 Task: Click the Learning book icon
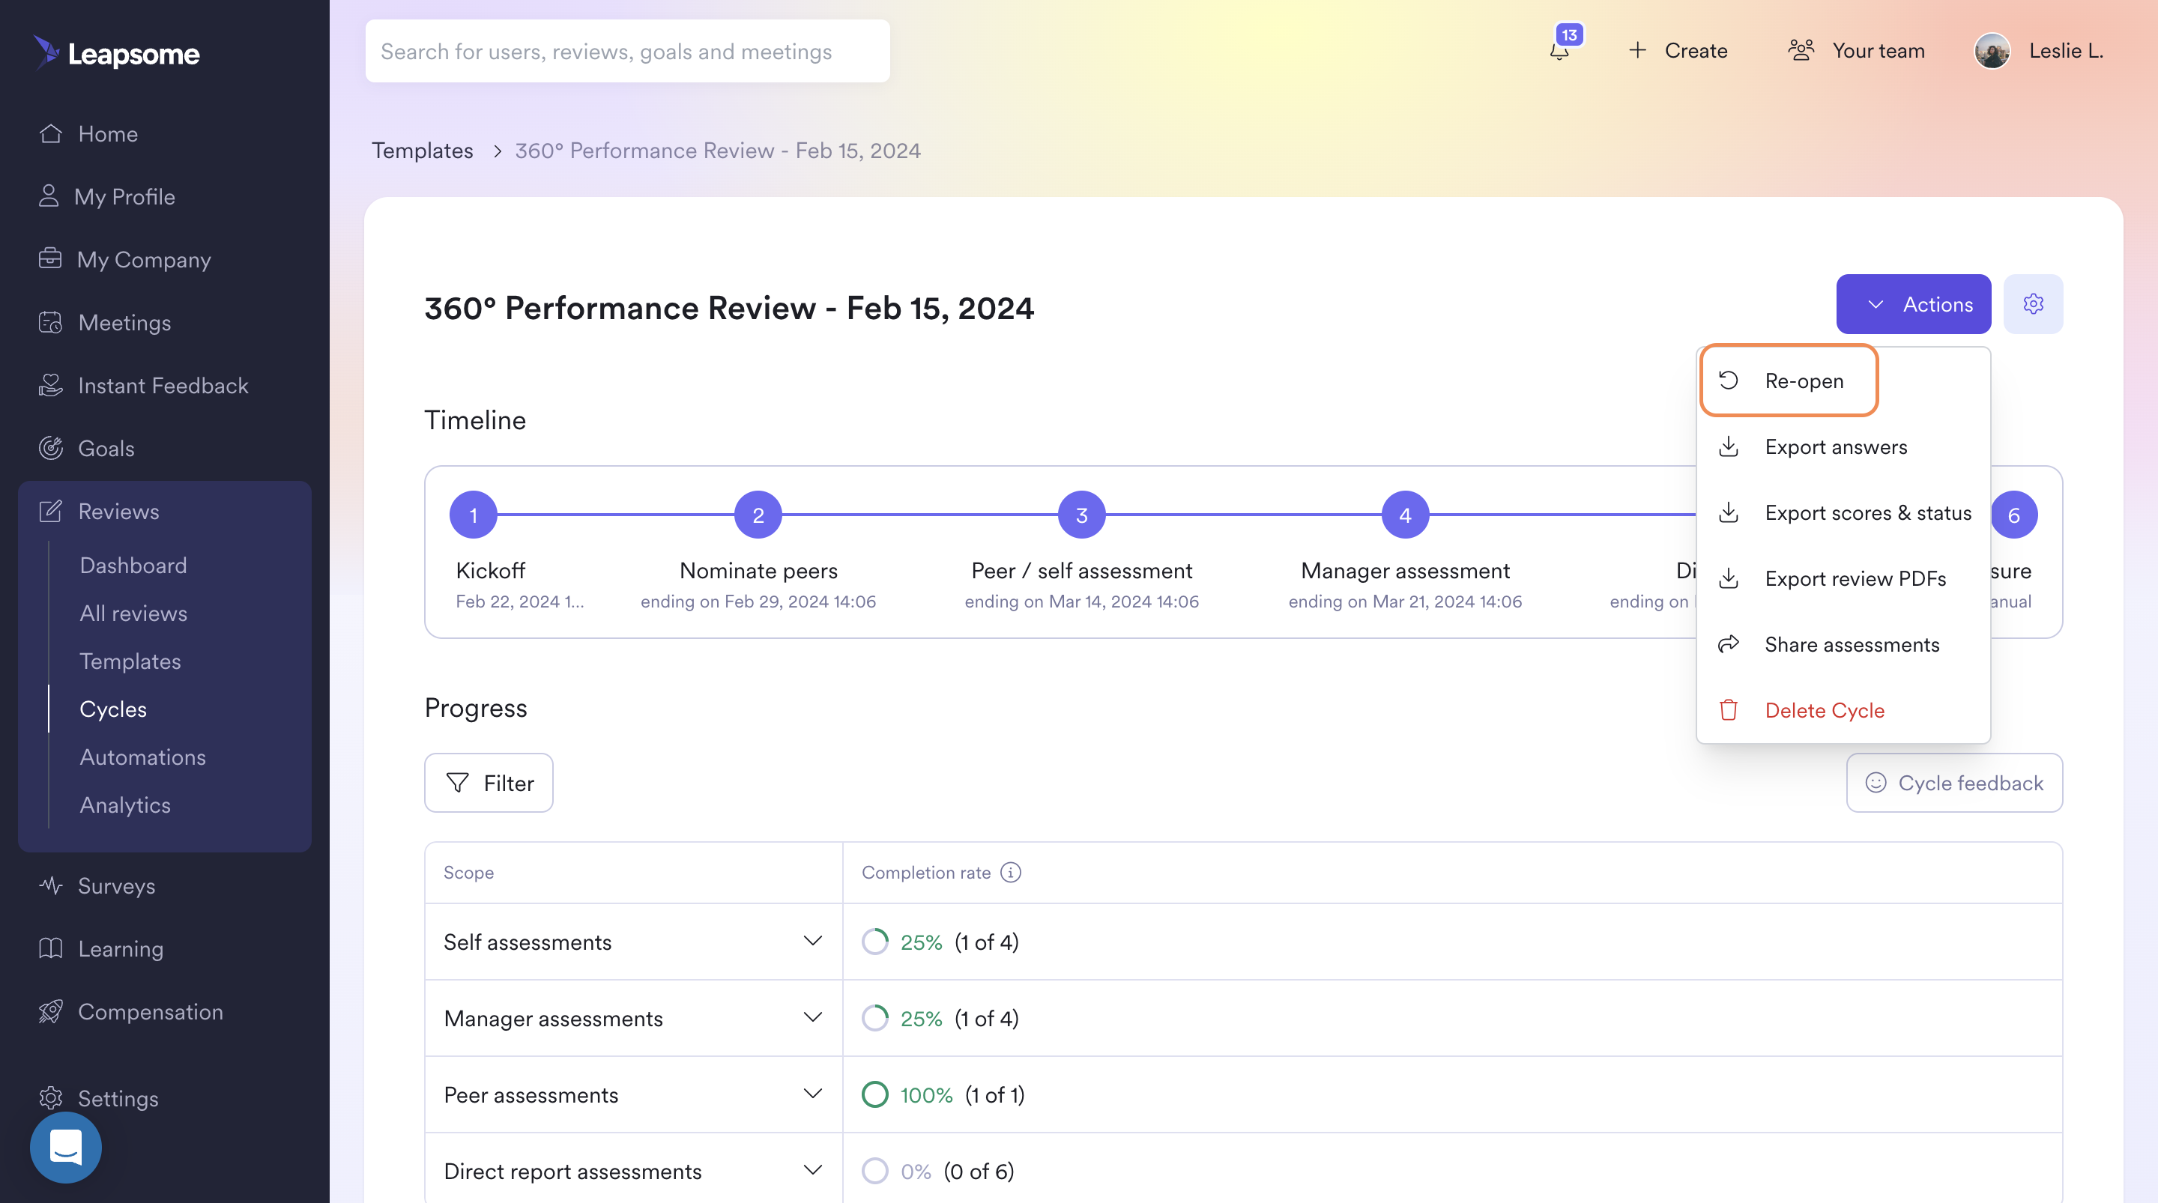click(x=50, y=948)
